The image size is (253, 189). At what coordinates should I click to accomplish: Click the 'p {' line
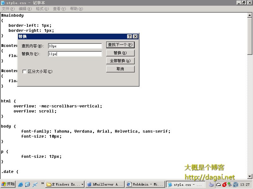(4, 152)
